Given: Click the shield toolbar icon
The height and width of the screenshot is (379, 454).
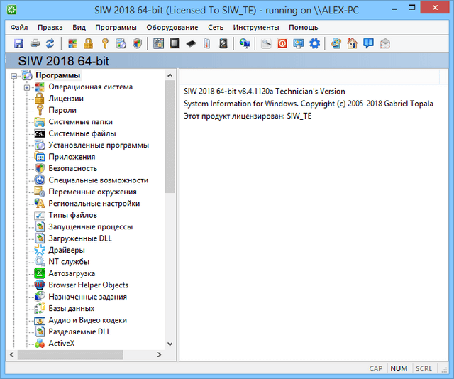Looking at the screenshot, I should pos(138,43).
